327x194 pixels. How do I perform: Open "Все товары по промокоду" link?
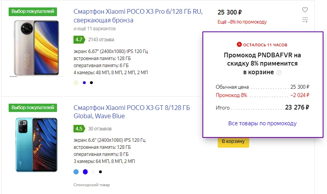click(x=262, y=123)
